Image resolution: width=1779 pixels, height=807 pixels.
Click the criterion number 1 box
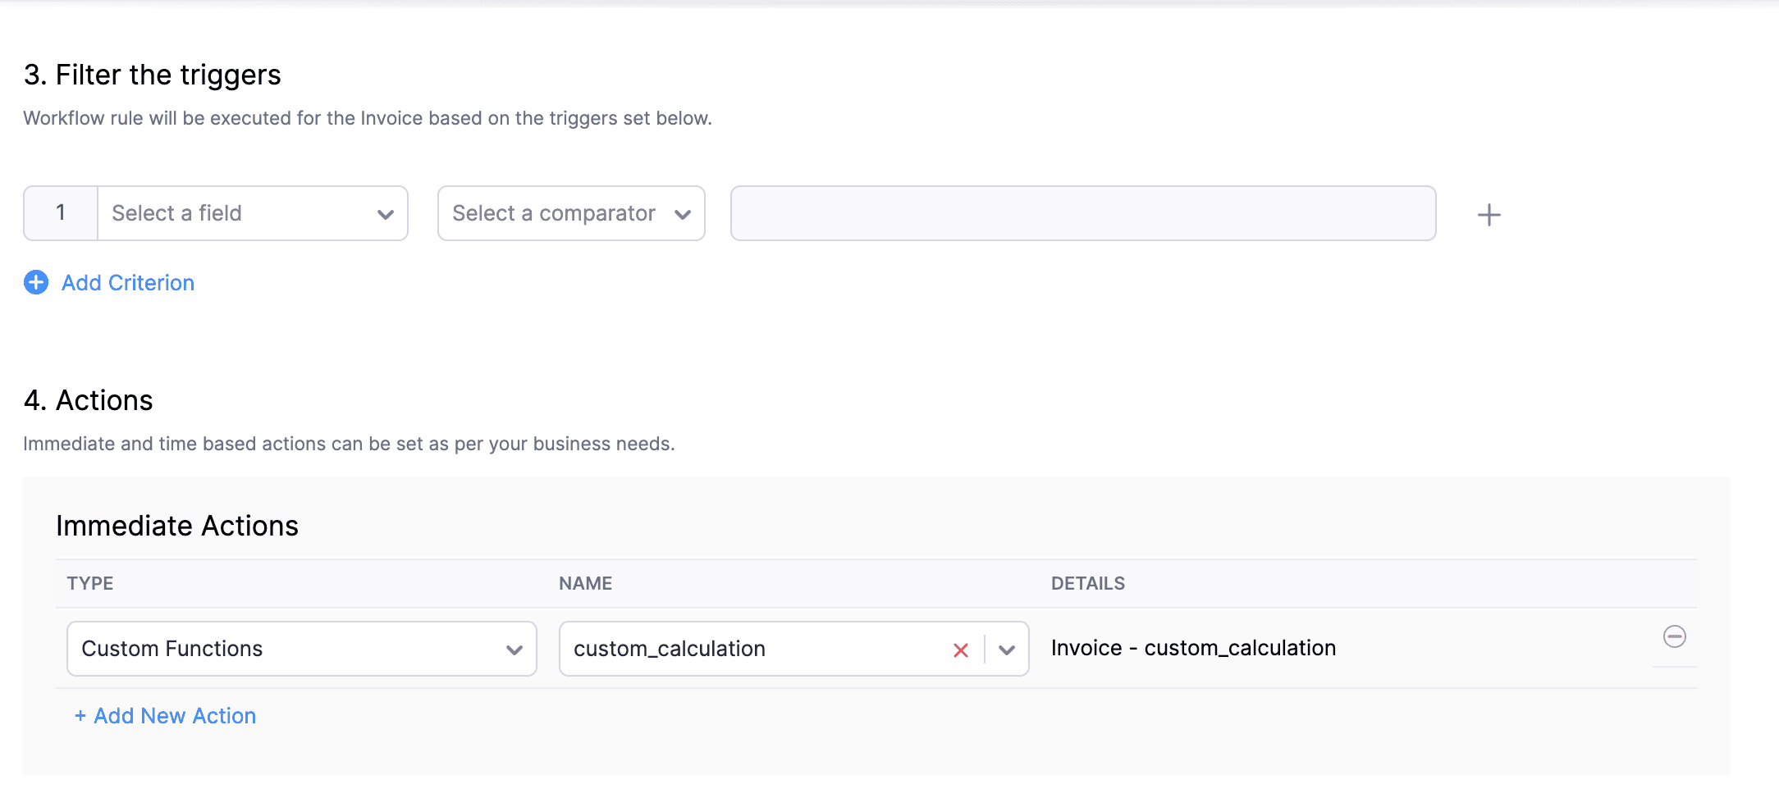coord(61,213)
